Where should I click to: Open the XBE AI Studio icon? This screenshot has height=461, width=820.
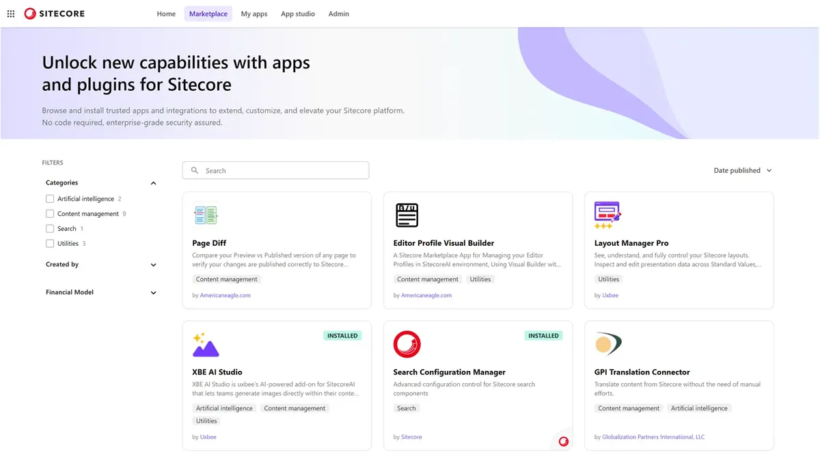[x=206, y=344]
